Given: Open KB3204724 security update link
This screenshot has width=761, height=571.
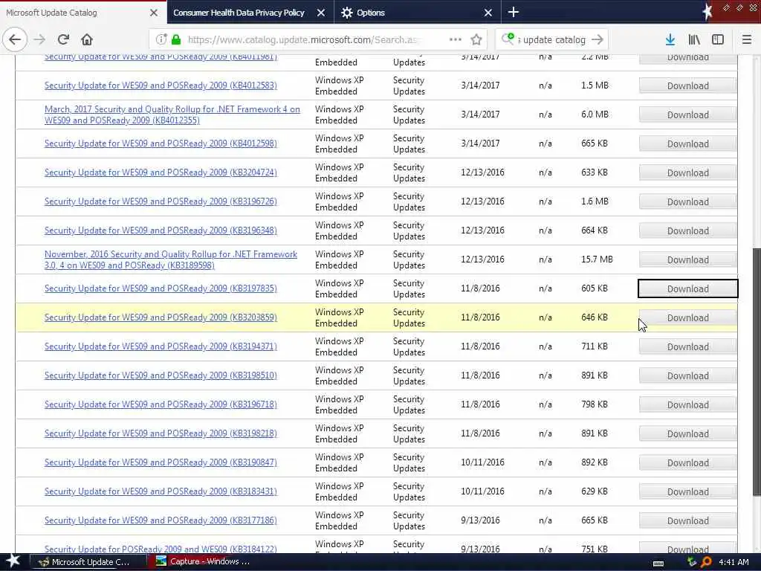Looking at the screenshot, I should tap(161, 172).
